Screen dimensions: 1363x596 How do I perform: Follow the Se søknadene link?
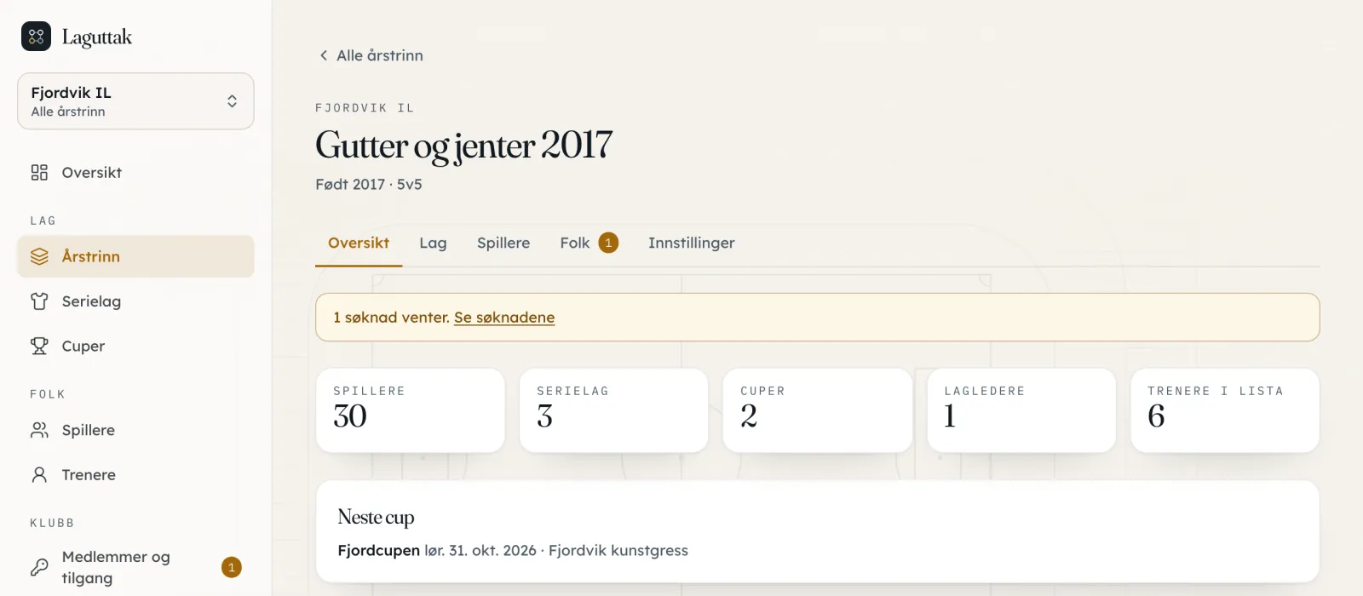pyautogui.click(x=504, y=318)
